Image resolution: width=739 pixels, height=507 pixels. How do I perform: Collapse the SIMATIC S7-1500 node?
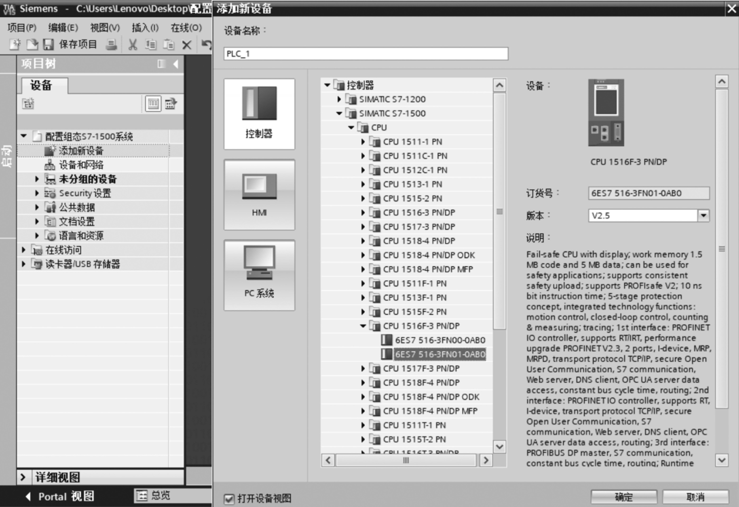point(339,113)
